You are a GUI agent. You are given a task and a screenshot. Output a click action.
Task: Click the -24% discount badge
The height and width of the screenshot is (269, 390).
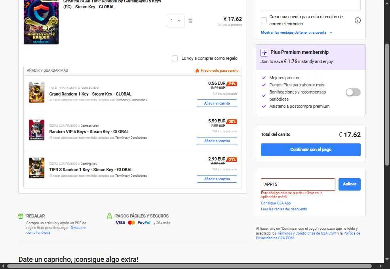232,84
